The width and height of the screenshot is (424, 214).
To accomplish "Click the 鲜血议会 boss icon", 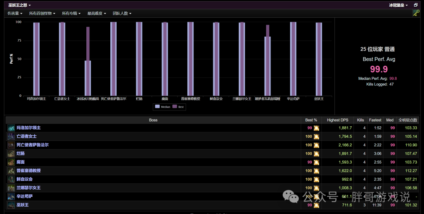I will point(11,179).
